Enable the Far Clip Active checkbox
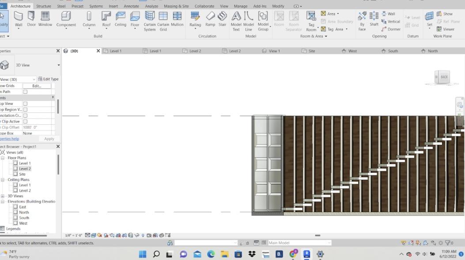Viewport: 465px width, 260px height. 25,121
